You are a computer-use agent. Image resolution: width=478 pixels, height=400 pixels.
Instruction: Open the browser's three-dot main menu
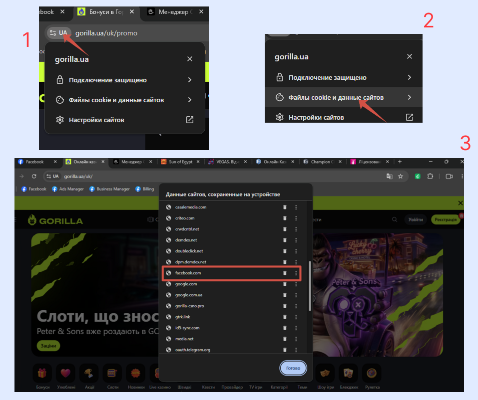click(462, 176)
